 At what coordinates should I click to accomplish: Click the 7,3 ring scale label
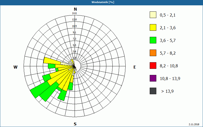pos(74,39)
